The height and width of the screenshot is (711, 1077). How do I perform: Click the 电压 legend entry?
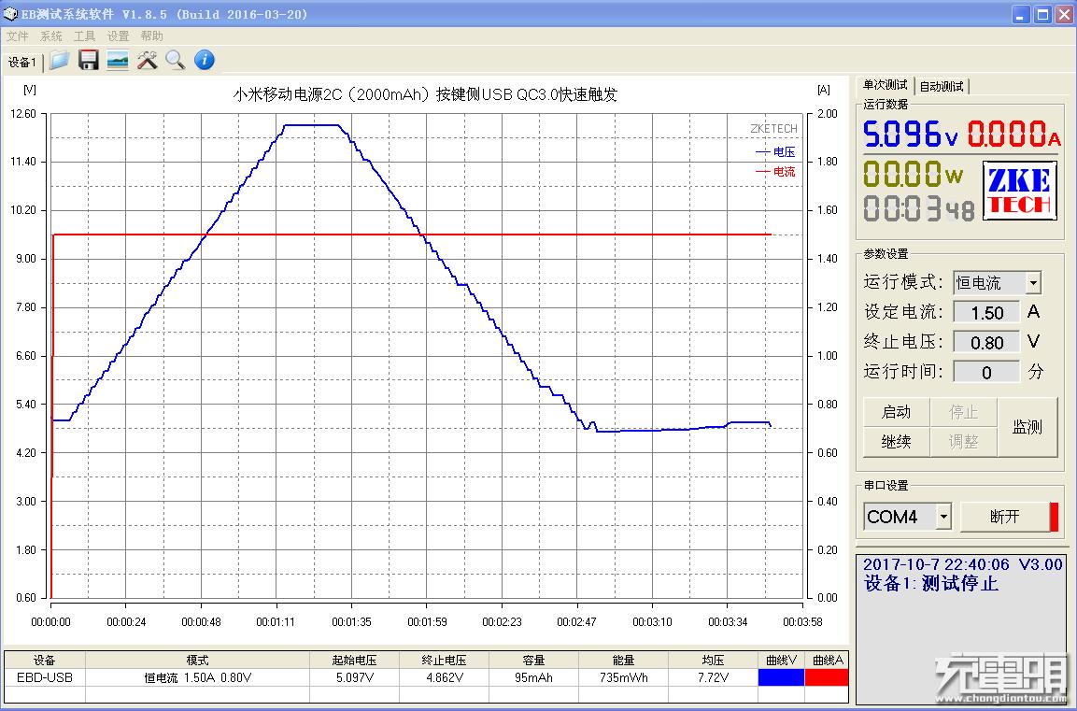[775, 151]
